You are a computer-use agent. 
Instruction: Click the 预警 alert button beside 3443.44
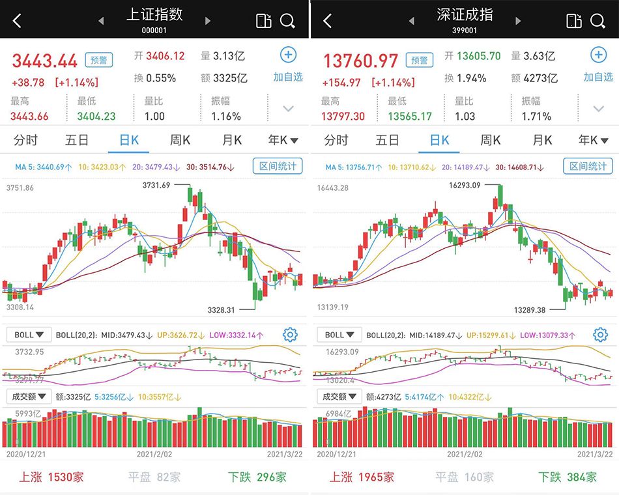click(x=98, y=59)
